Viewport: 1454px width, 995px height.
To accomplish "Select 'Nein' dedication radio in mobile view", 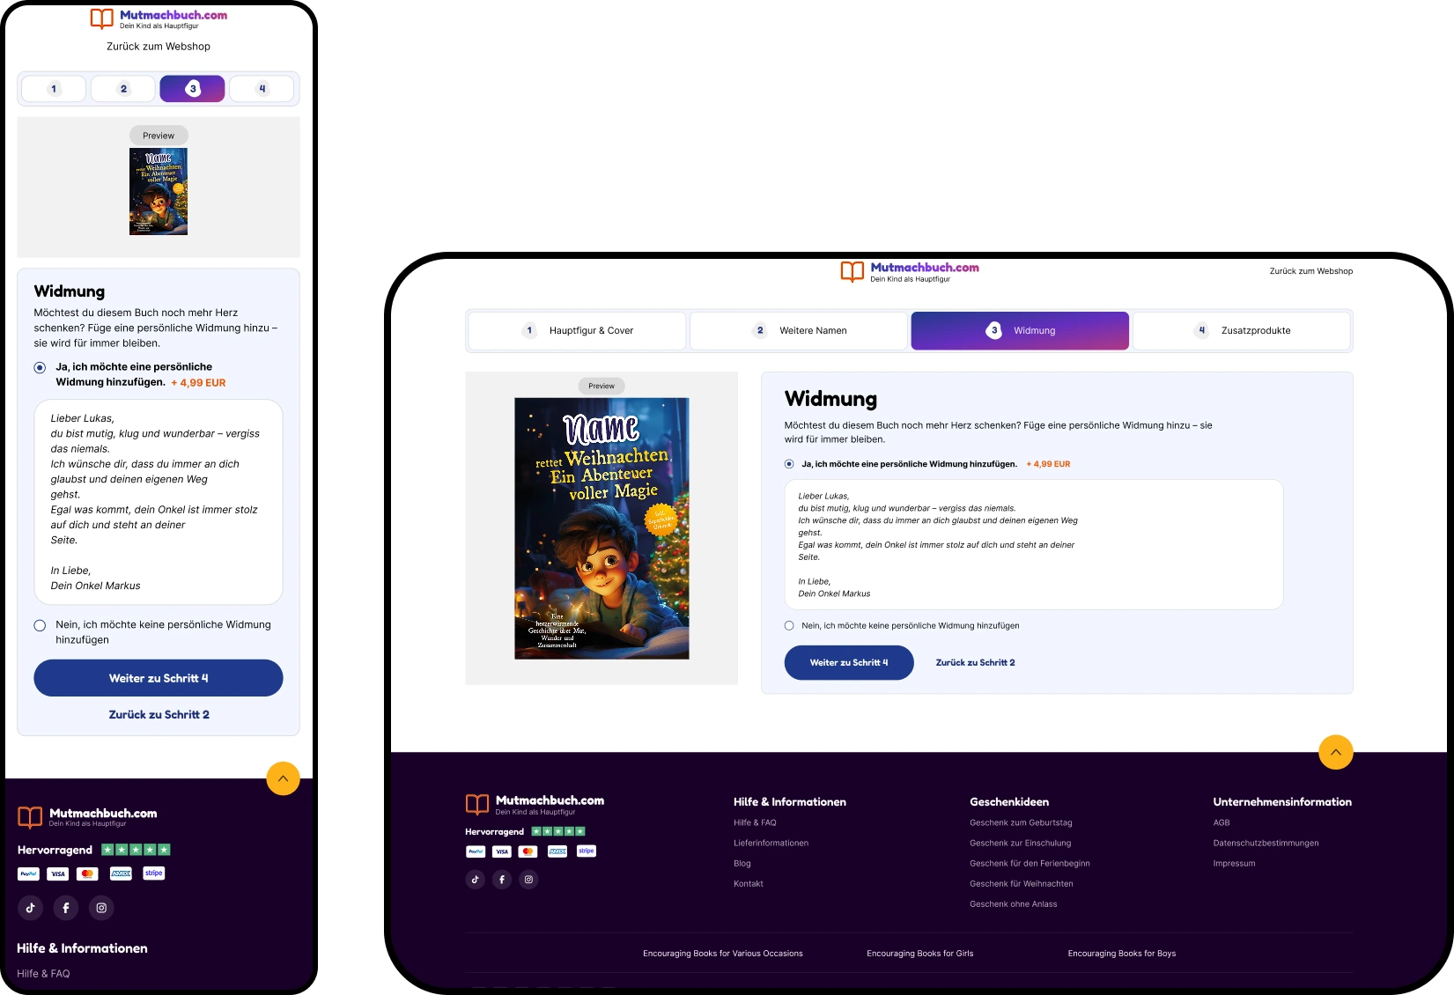I will [x=40, y=626].
